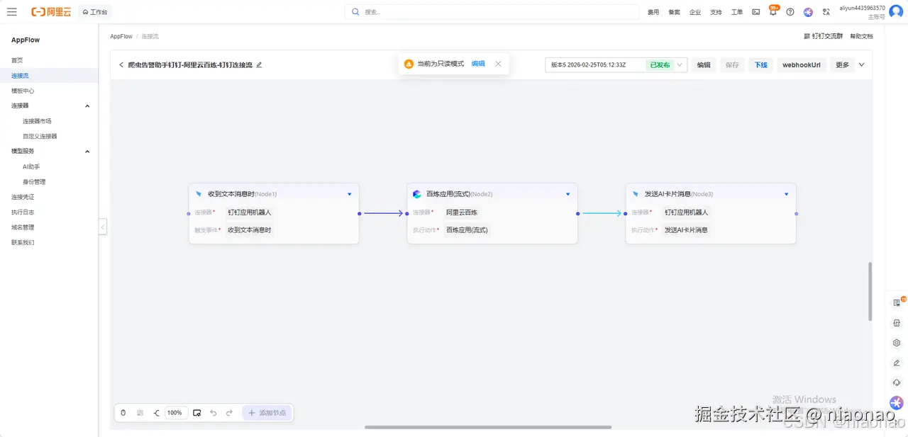Expand the 收到文本消息时 node header dropdown
This screenshot has height=437, width=908.
(349, 193)
